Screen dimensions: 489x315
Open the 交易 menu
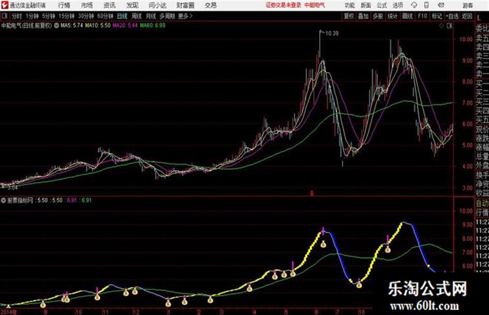(211, 5)
